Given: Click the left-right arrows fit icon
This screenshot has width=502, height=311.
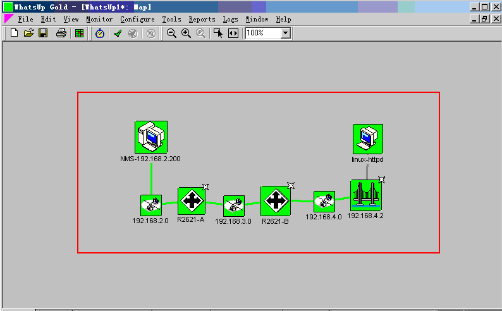Looking at the screenshot, I should point(233,34).
